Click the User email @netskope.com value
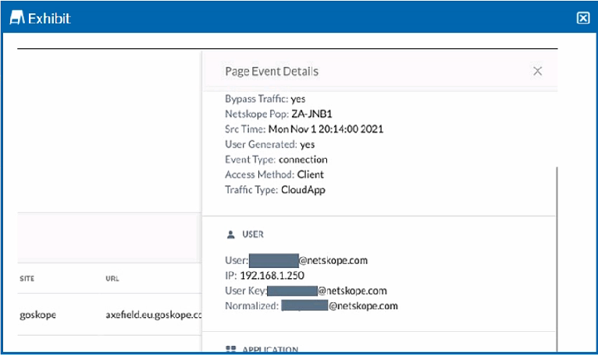This screenshot has height=356, width=598. coord(308,260)
